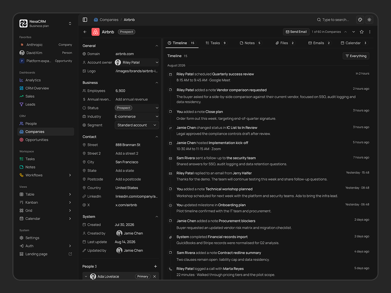Image resolution: width=391 pixels, height=293 pixels.
Task: Open the Segment Standard account dropdown
Action: coord(137,125)
